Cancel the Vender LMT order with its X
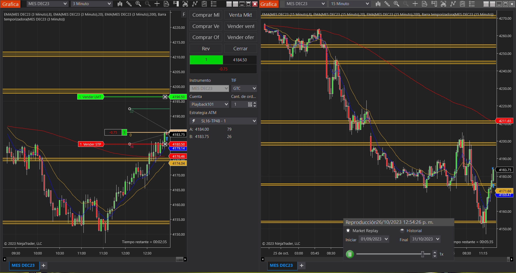Screen dimensions: 516x273 pos(165,97)
